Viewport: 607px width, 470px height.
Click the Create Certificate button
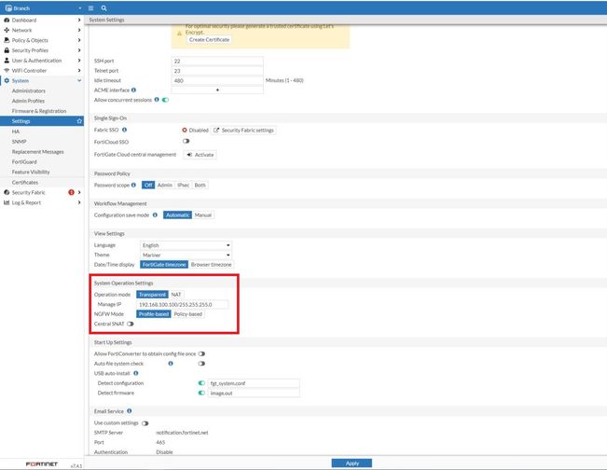click(209, 39)
